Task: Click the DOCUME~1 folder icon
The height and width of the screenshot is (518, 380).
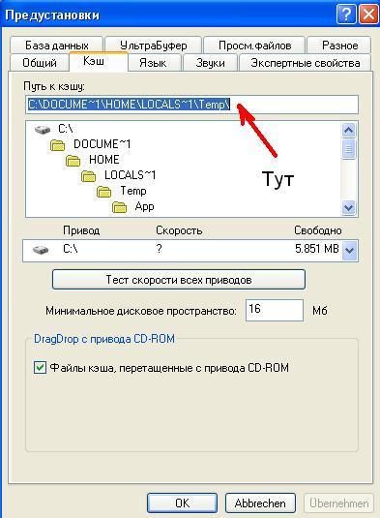Action: pos(57,145)
